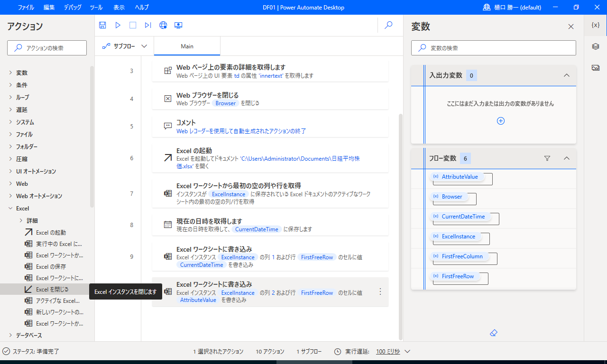607x364 pixels.
Task: Open the デバッグ menu
Action: tap(72, 8)
